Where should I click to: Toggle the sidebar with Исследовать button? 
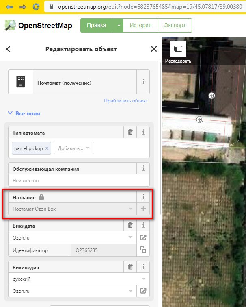point(178,49)
